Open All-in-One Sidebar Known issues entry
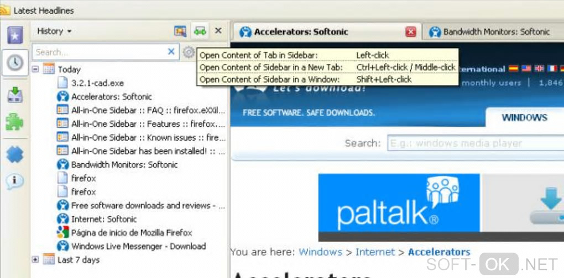 141,137
